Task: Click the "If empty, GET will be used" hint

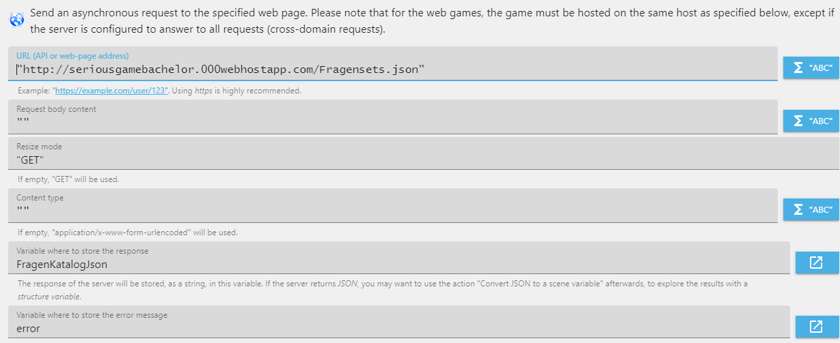Action: tap(68, 179)
